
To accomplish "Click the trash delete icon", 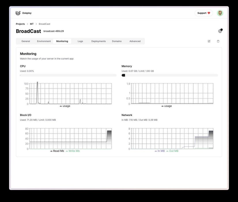I will click(218, 41).
